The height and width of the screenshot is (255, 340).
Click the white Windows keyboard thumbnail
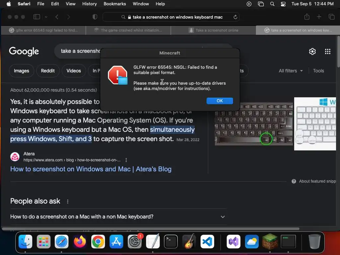point(315,124)
